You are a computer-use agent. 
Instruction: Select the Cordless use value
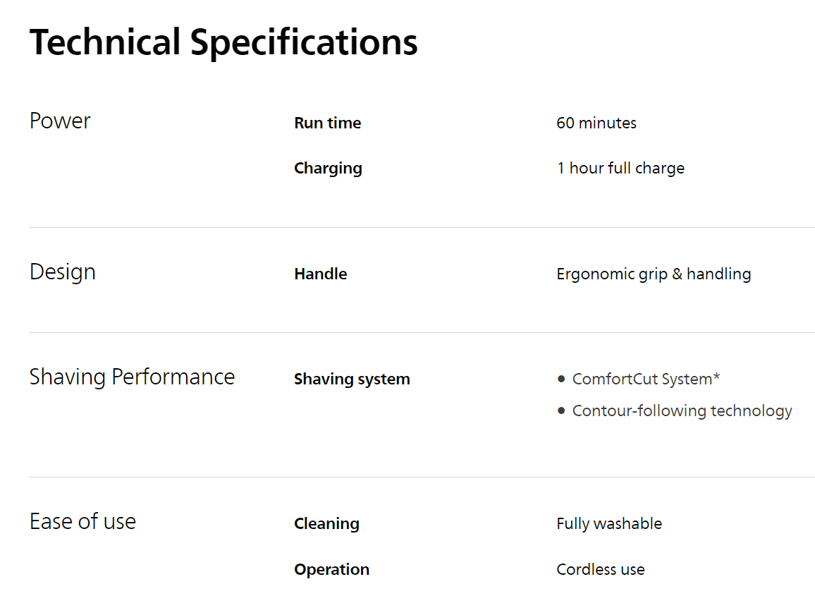tap(600, 569)
